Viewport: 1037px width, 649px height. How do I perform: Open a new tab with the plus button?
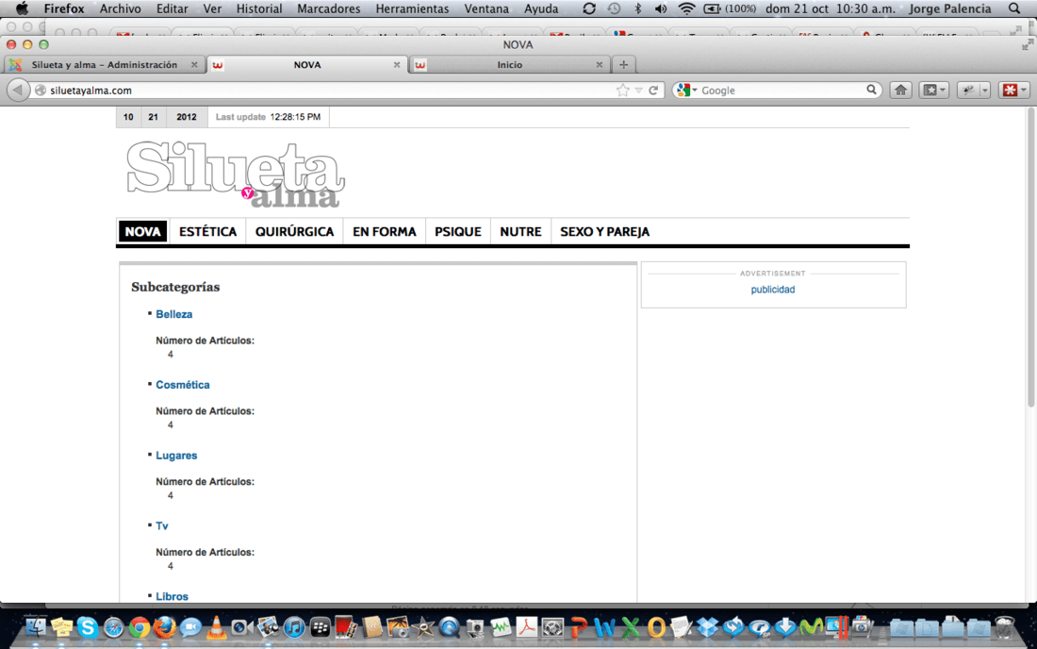(623, 65)
